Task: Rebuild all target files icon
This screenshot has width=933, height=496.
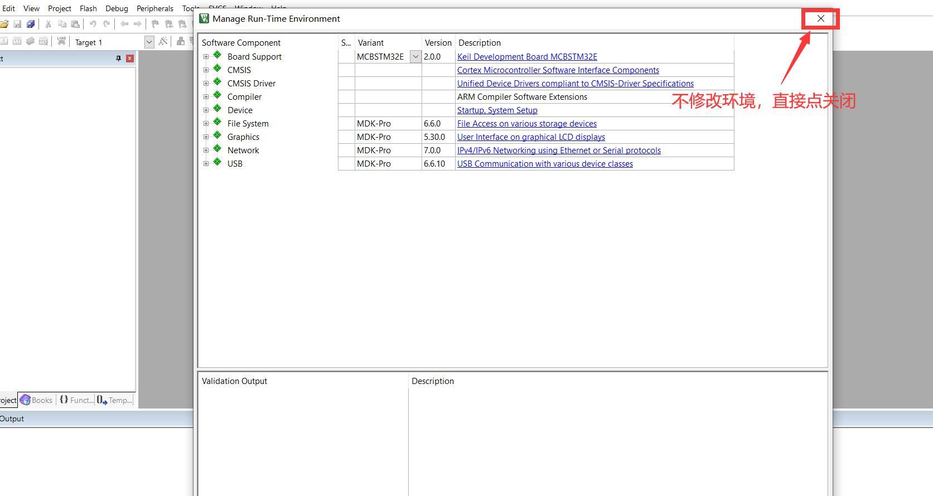Action: tap(17, 41)
